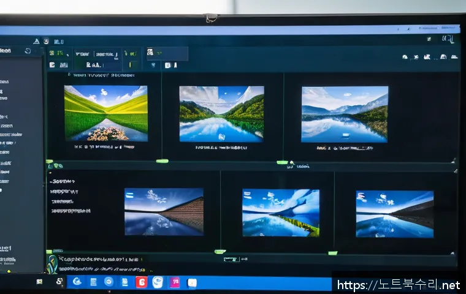
Task: Open the Windows Start button
Action: point(39,282)
